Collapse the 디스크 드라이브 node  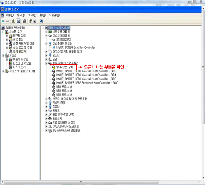coord(46,36)
